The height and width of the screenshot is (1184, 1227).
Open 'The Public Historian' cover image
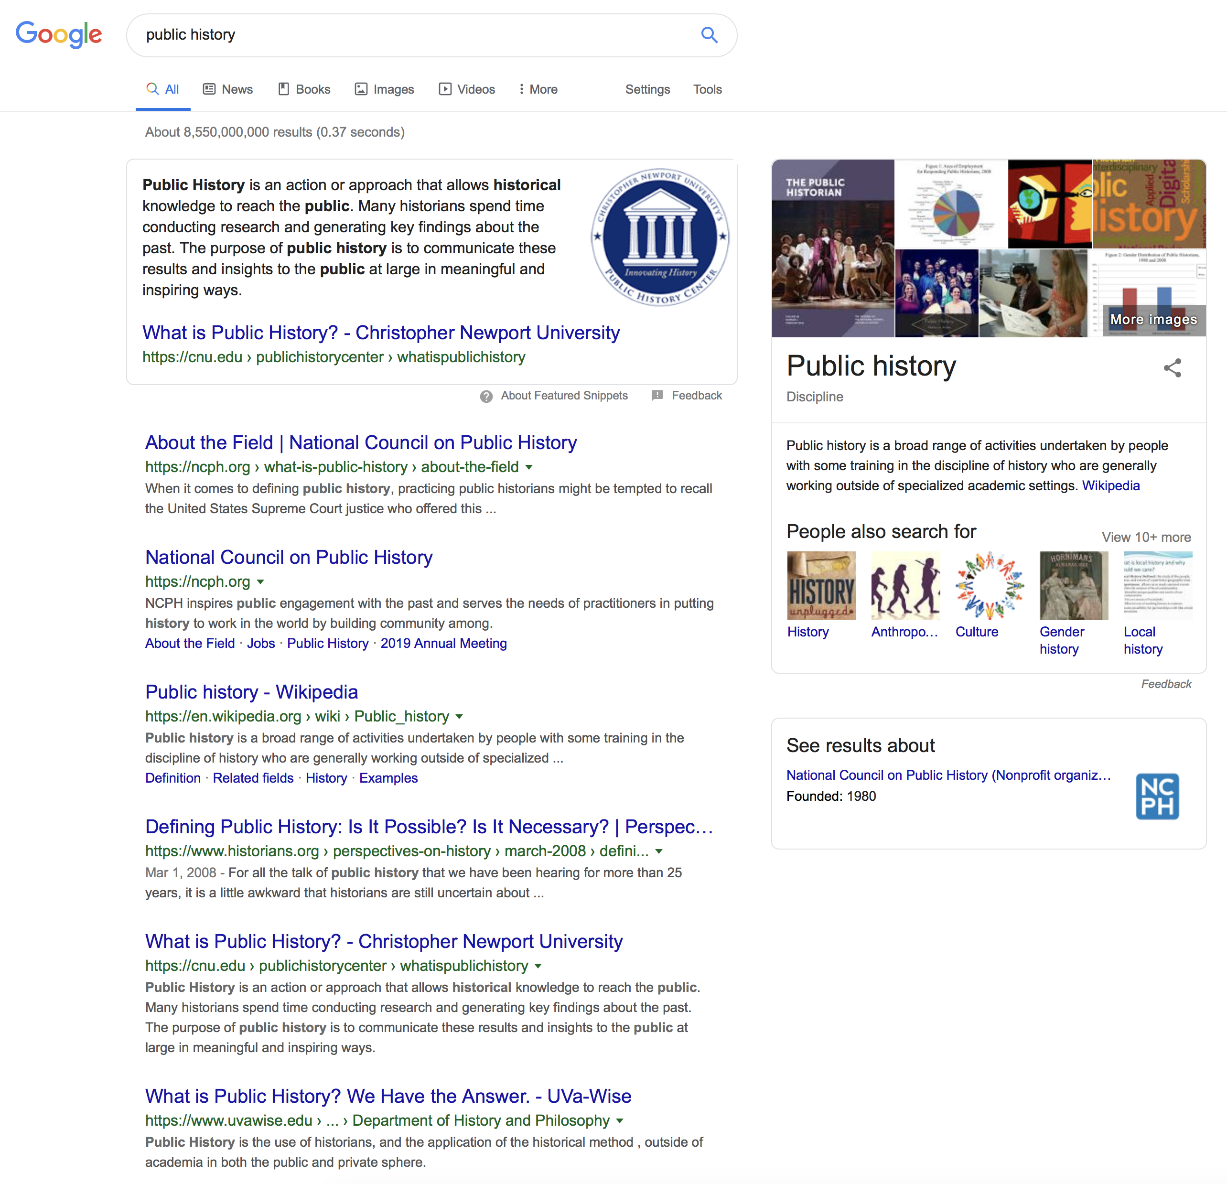833,248
